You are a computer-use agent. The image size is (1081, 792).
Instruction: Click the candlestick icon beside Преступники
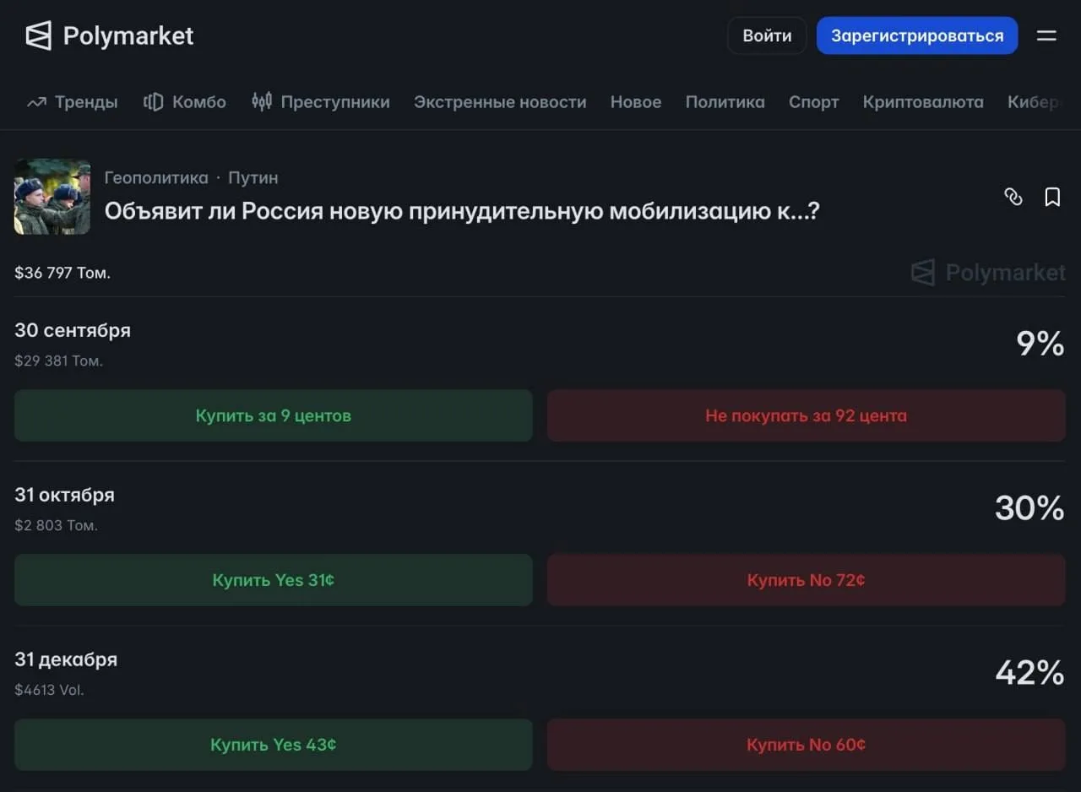[x=262, y=102]
